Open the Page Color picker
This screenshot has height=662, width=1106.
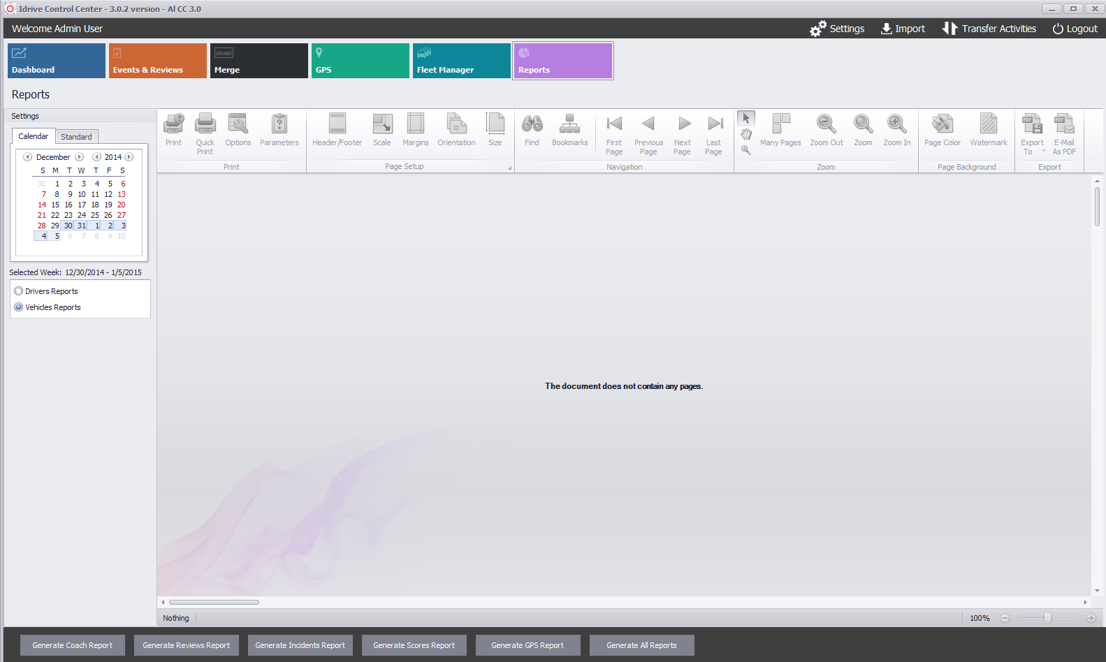click(x=942, y=124)
